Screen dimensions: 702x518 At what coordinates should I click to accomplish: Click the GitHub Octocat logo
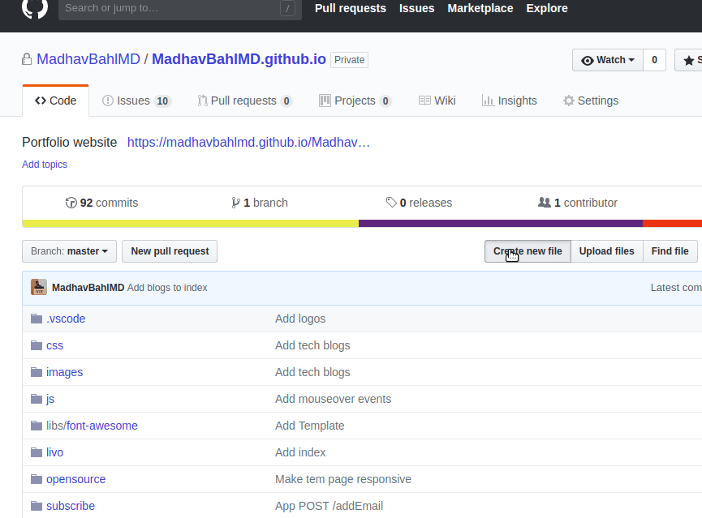[34, 8]
